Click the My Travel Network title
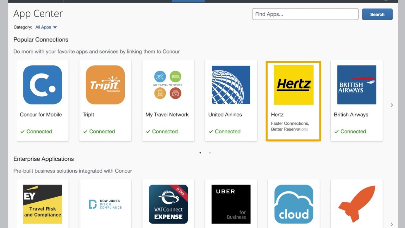 pos(167,115)
